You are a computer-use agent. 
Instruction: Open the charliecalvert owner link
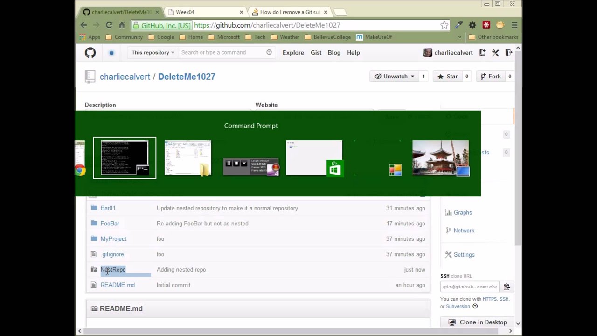(x=125, y=77)
